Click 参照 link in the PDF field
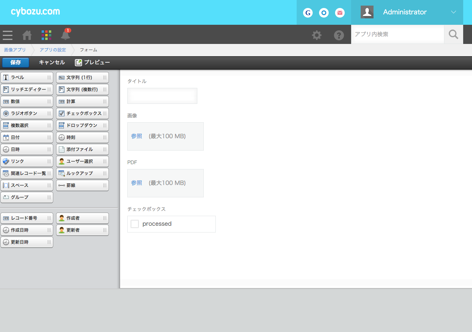Screen dimensions: 472x332 [137, 183]
